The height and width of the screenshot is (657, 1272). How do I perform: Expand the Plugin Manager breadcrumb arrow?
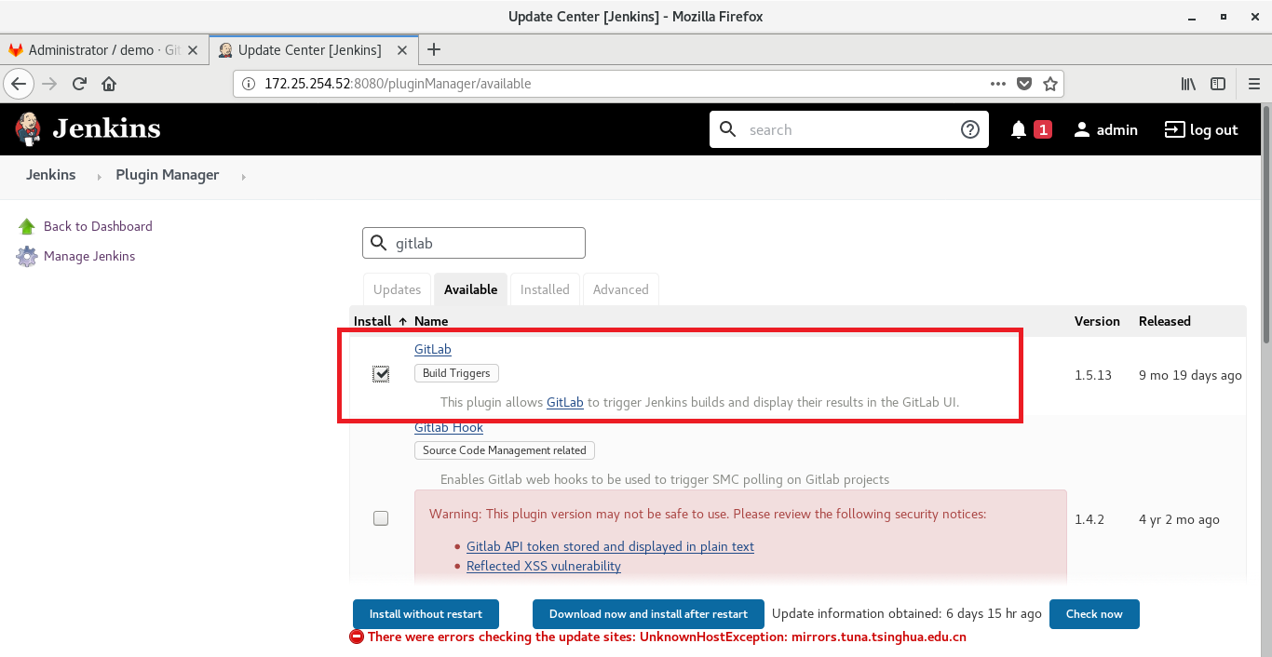pyautogui.click(x=243, y=176)
